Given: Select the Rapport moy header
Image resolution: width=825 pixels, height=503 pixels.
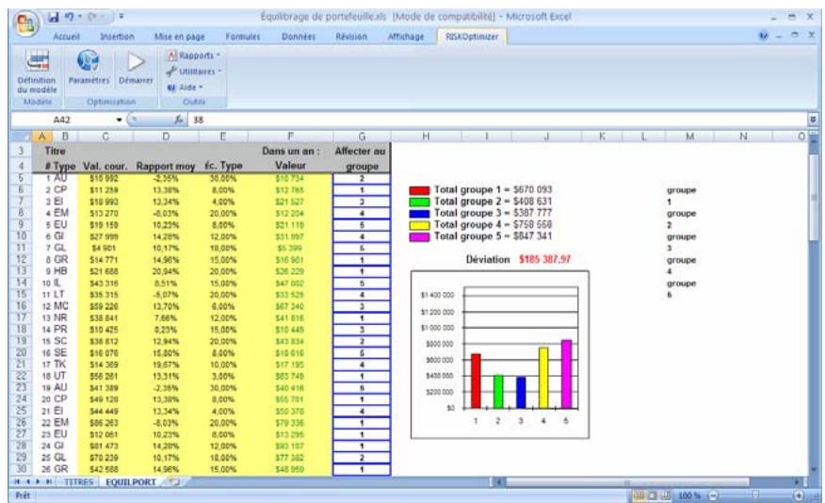Looking at the screenshot, I should click(x=165, y=166).
